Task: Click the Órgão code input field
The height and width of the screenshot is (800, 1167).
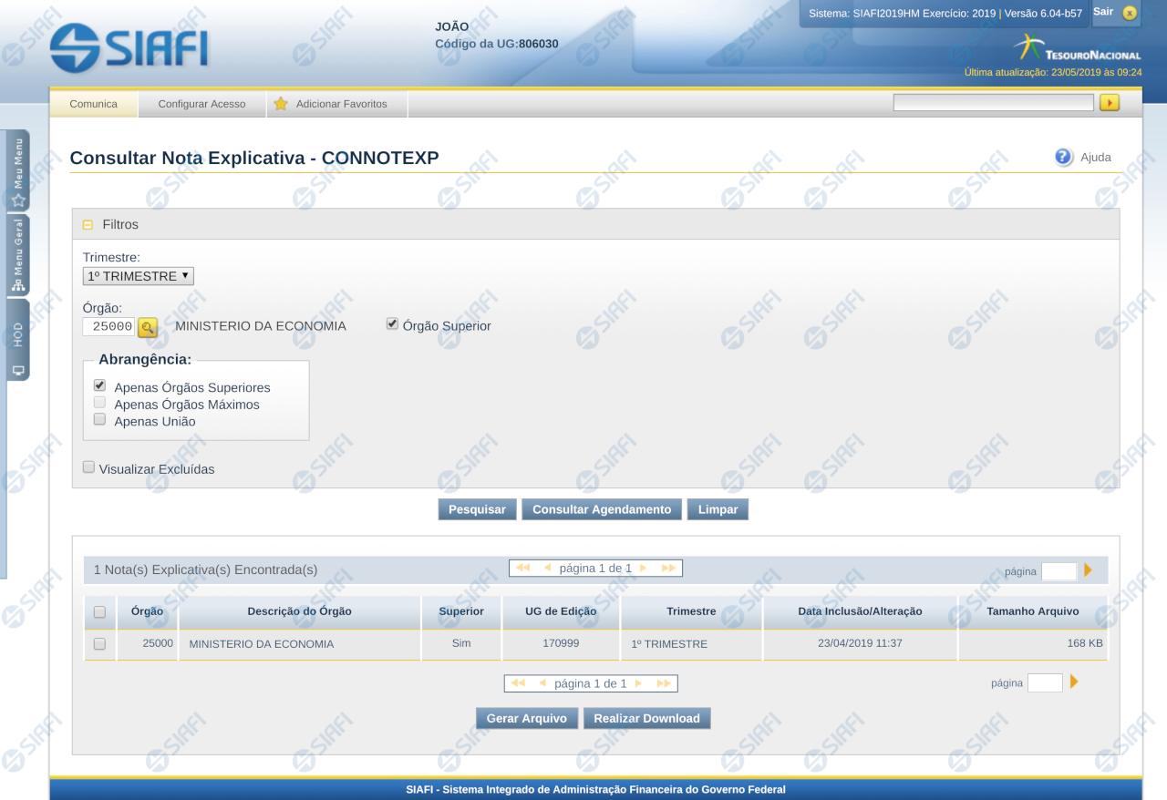Action: point(108,326)
